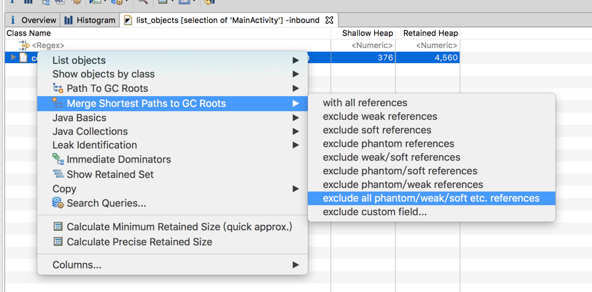This screenshot has height=292, width=592.
Task: Click the Show Retained Set icon
Action: [58, 174]
